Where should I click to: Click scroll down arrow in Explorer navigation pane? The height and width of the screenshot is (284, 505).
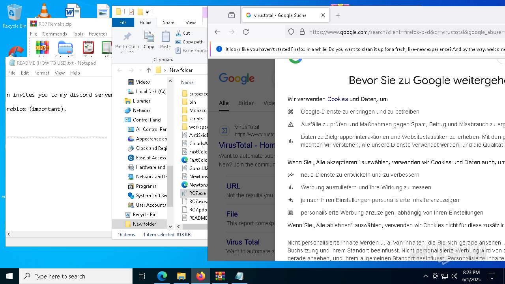tap(170, 226)
